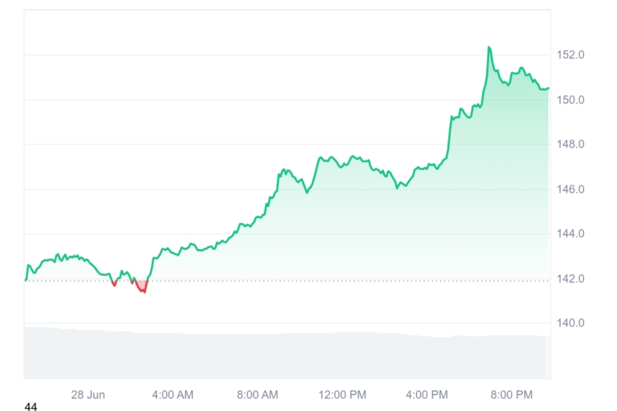This screenshot has height=411, width=617.
Task: Click the 146.0 price axis label
Action: [x=572, y=189]
